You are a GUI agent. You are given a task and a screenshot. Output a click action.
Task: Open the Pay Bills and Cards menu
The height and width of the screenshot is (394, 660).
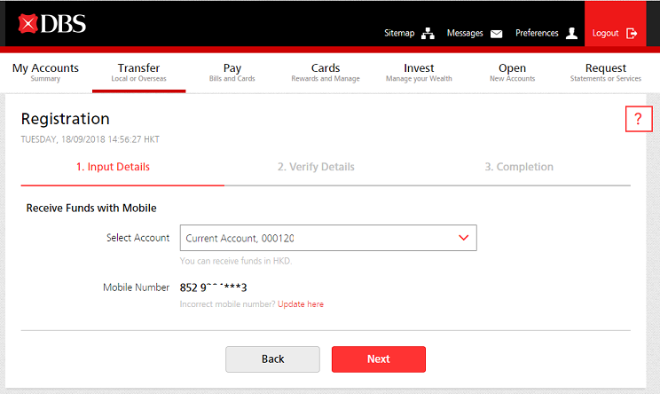point(232,72)
